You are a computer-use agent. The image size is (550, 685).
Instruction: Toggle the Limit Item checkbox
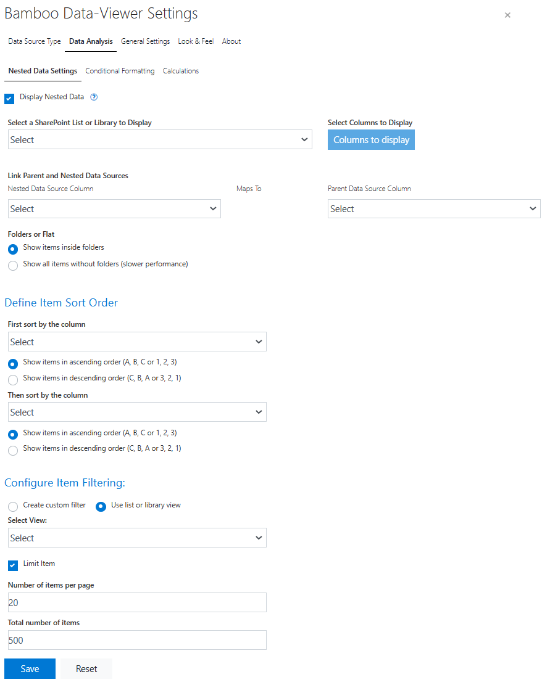[x=13, y=565]
